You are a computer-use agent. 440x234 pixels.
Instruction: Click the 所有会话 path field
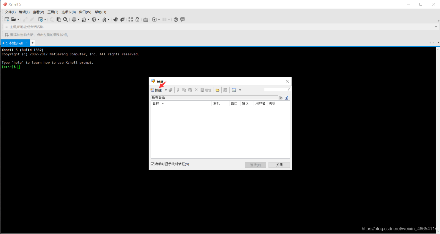tap(214, 97)
